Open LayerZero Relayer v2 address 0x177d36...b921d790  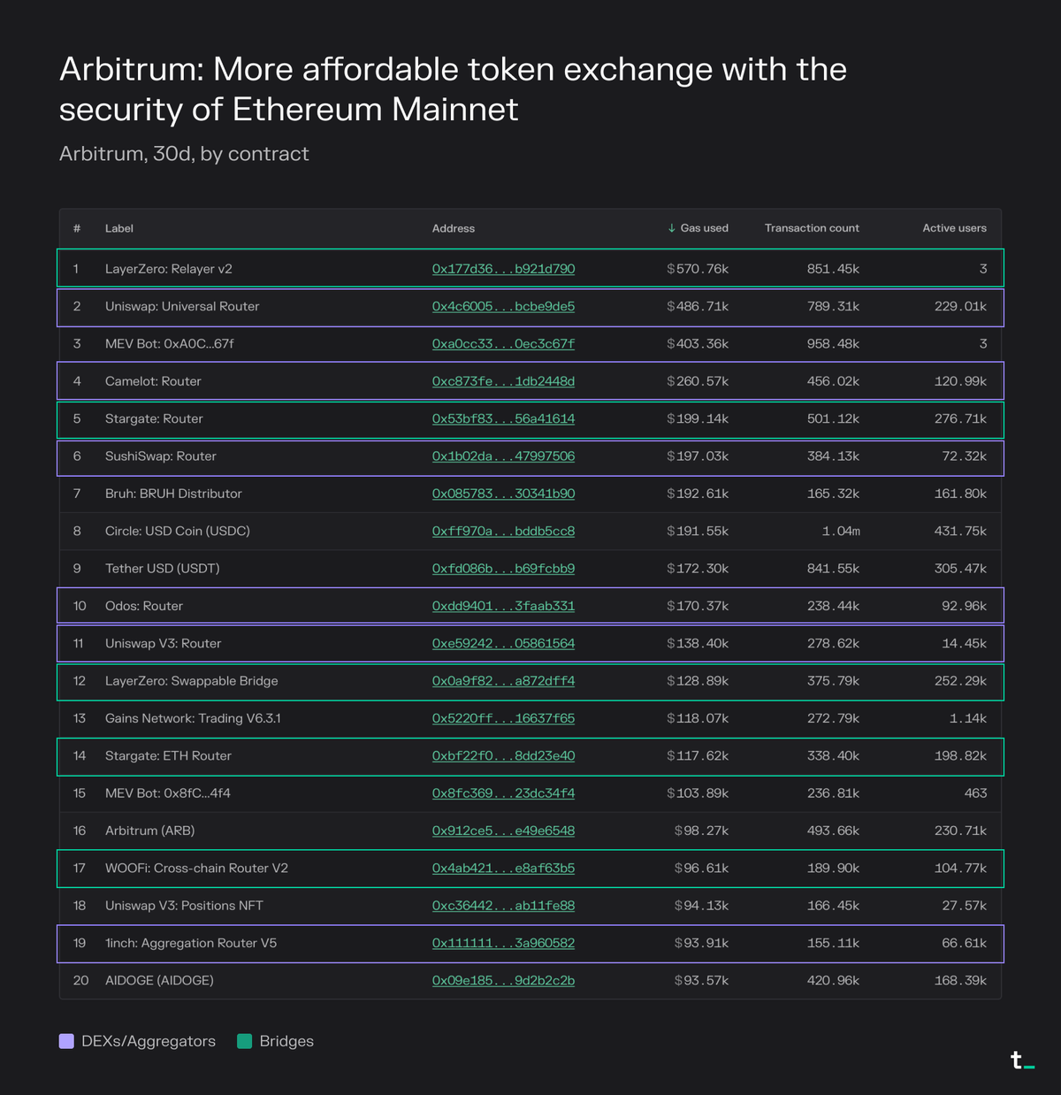coord(503,269)
